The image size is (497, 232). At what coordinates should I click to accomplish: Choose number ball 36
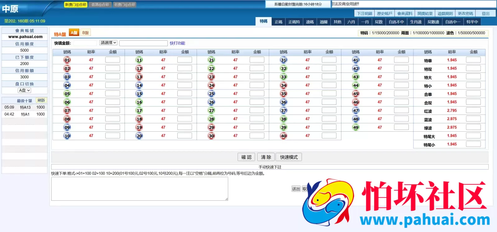(x=284, y=102)
